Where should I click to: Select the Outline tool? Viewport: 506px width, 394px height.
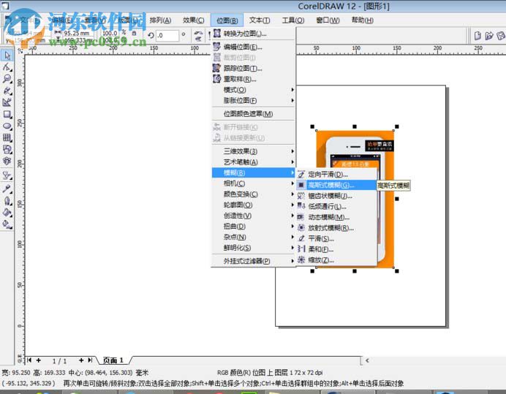pos(7,200)
